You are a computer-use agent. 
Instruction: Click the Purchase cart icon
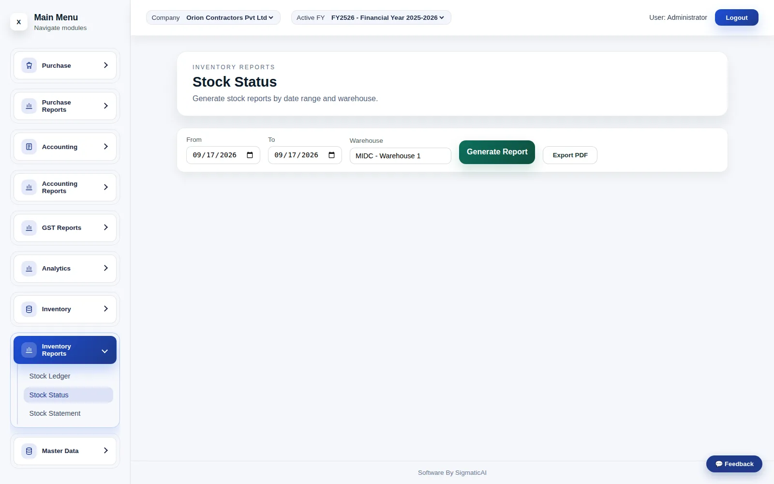click(29, 65)
